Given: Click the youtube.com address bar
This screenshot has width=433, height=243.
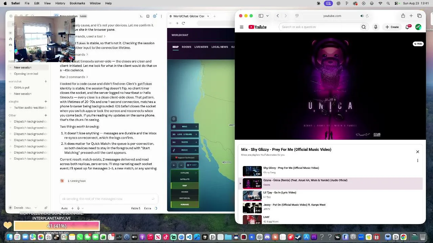Looking at the screenshot, I should 332,16.
